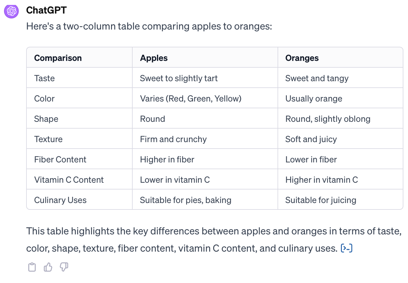Click the ChatGPT sender name
Screen dimensions: 408x283
(x=46, y=10)
